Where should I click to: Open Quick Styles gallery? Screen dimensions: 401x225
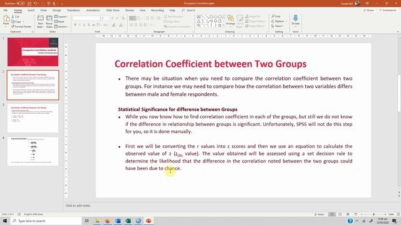(x=239, y=21)
